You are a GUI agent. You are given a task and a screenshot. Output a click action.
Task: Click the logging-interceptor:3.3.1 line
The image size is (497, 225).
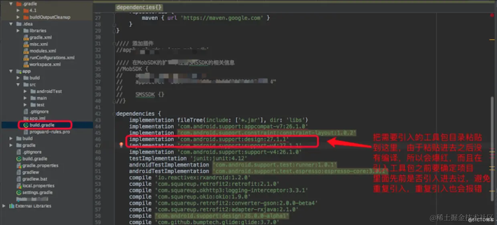[218, 190]
